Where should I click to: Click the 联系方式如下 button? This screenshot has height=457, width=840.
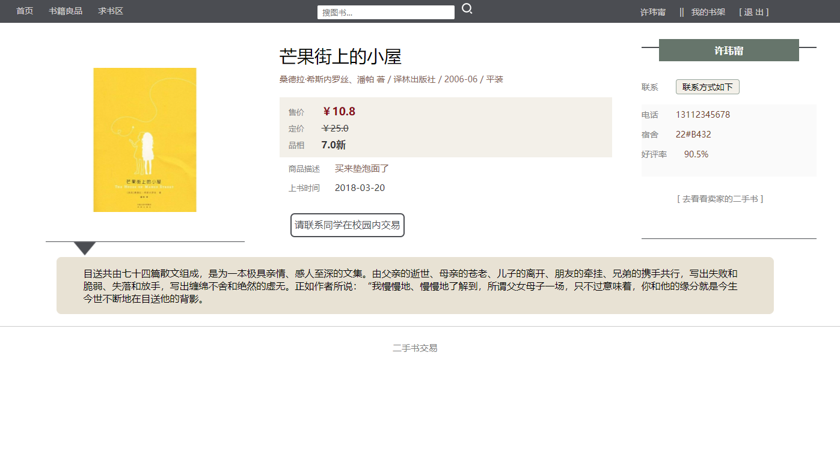[708, 86]
